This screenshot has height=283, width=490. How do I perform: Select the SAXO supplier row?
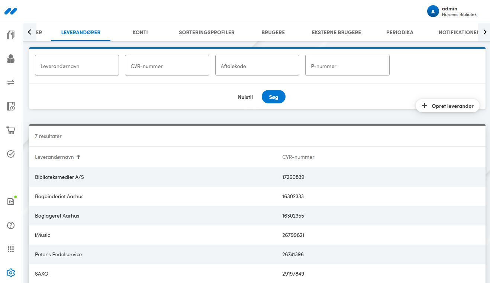tap(257, 274)
